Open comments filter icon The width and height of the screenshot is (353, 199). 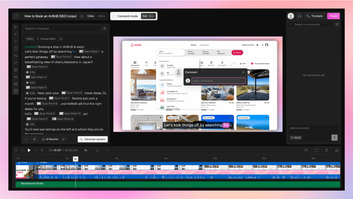(x=337, y=24)
